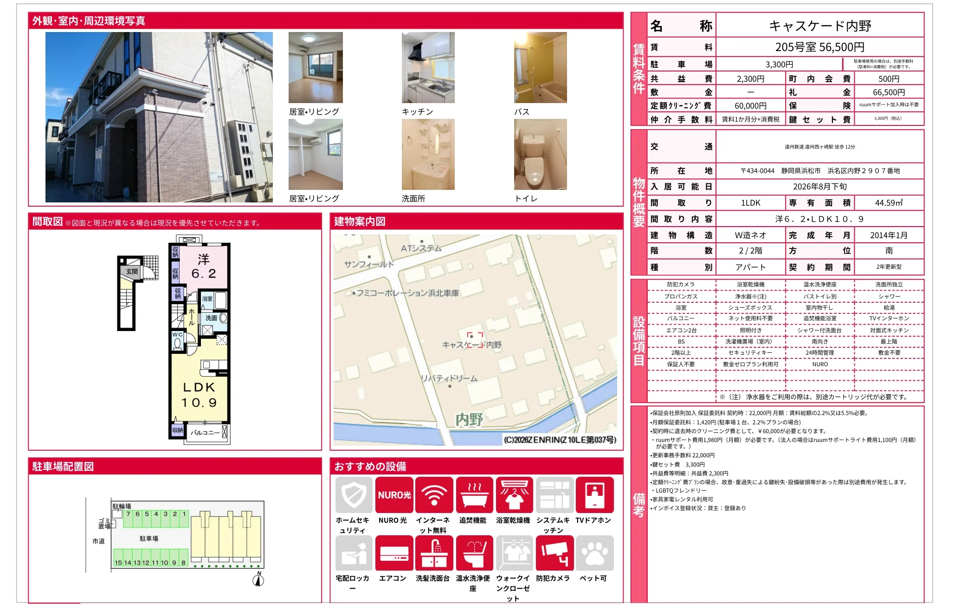
Task: Open the バス bathroom photo thumbnail
Action: 541,67
